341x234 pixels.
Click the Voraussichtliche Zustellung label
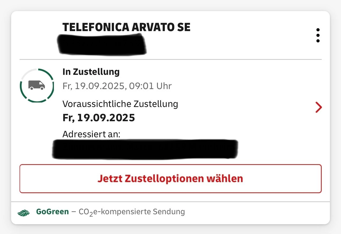[x=120, y=104]
